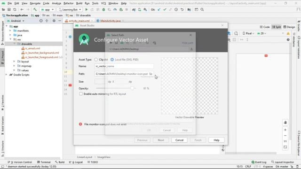Expand the values folder
The image size is (301, 169).
[14, 70]
